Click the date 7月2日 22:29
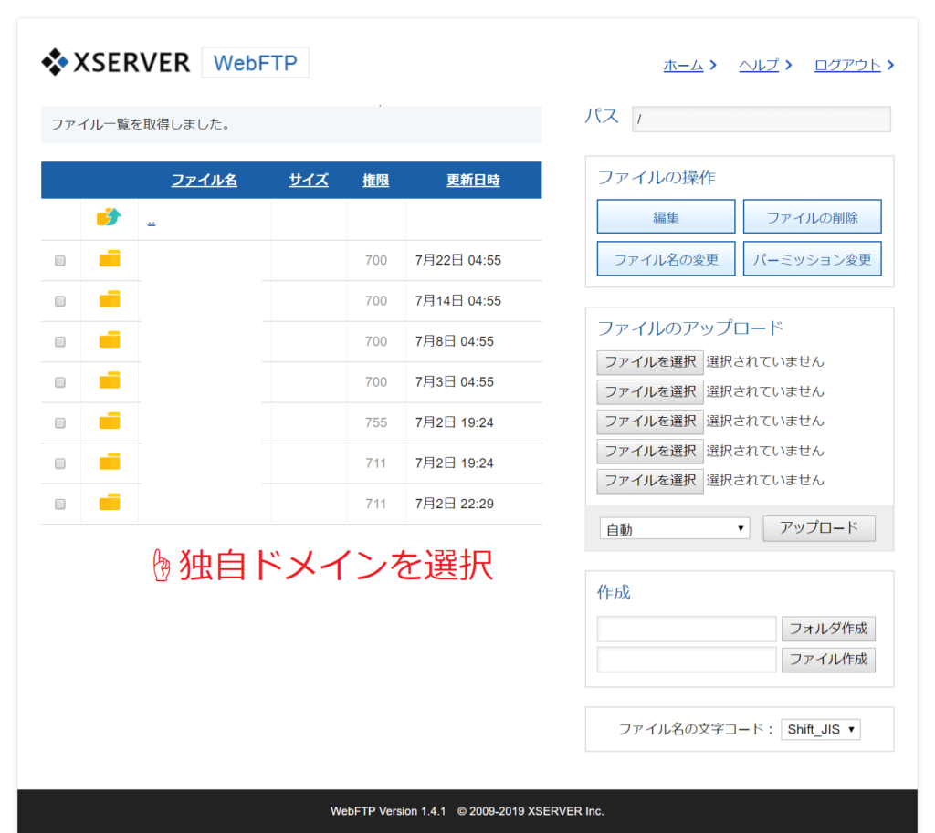 (x=455, y=505)
